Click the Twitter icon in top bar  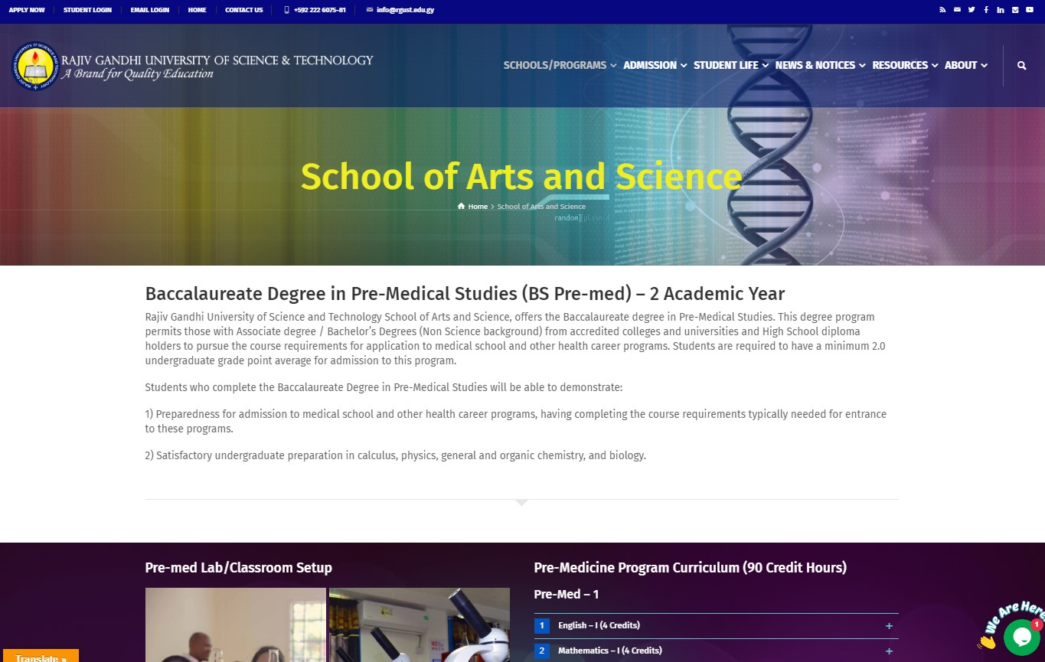(972, 10)
